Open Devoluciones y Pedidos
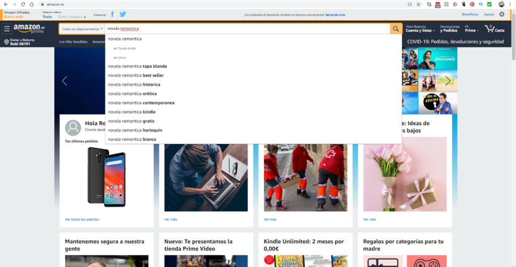 pyautogui.click(x=450, y=29)
